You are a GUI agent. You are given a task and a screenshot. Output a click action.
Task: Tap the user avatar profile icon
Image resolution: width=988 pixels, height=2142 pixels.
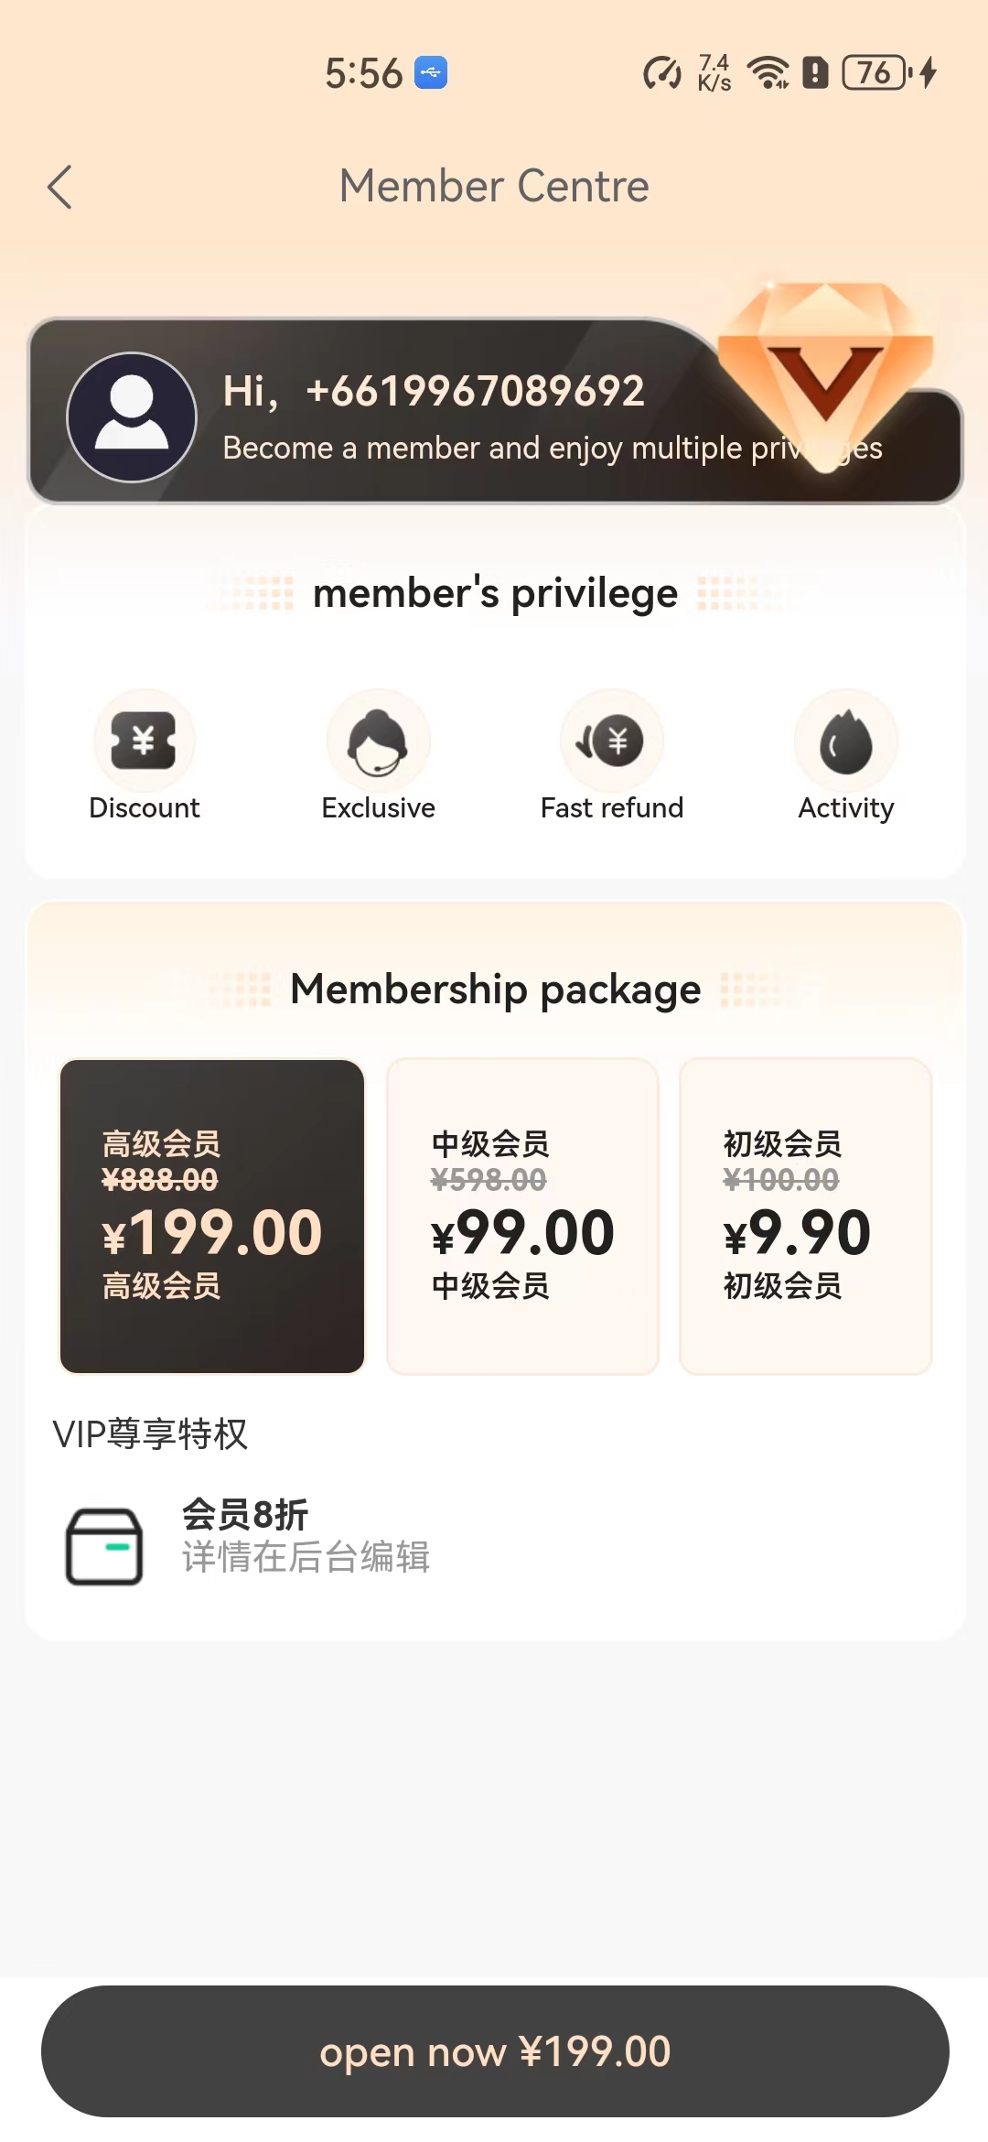(x=132, y=417)
